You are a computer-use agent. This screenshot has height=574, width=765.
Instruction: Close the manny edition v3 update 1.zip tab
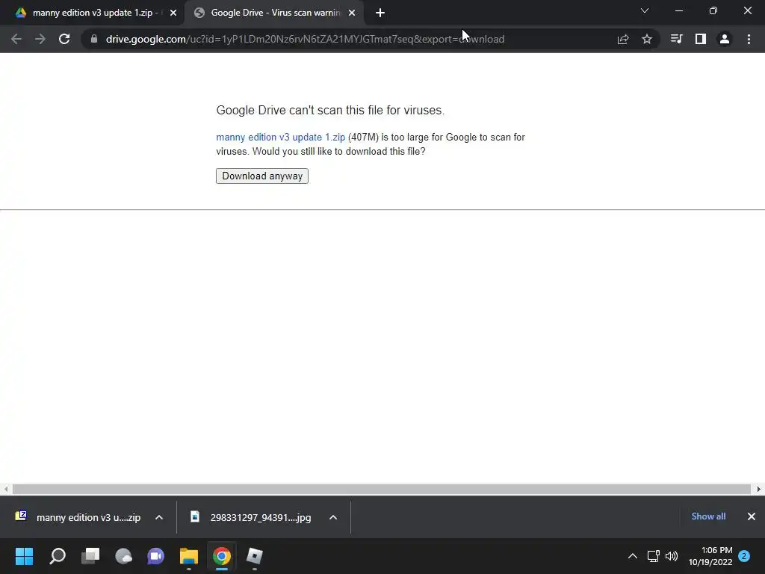173,13
